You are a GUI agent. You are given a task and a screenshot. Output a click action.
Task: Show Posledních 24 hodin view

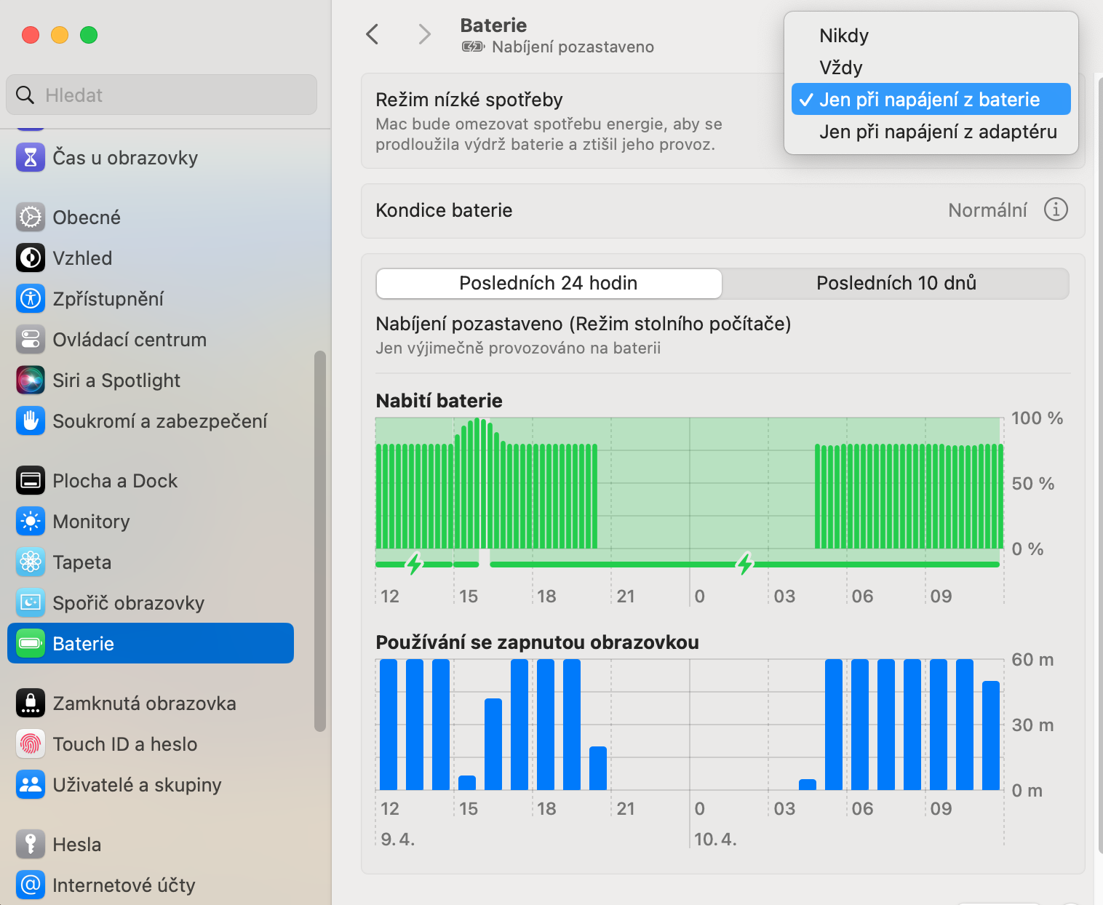pyautogui.click(x=549, y=283)
